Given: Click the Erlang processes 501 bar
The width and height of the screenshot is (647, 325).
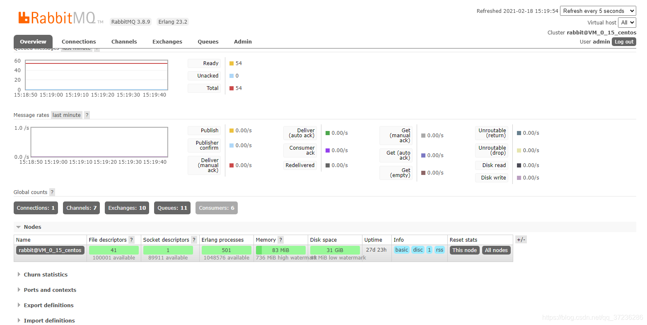Looking at the screenshot, I should coord(227,250).
